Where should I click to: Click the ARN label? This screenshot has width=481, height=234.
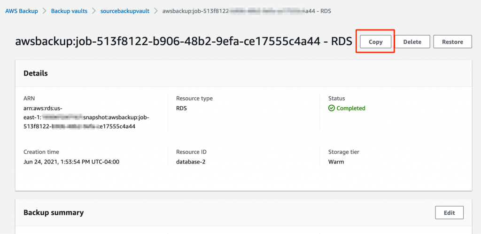[x=29, y=99]
